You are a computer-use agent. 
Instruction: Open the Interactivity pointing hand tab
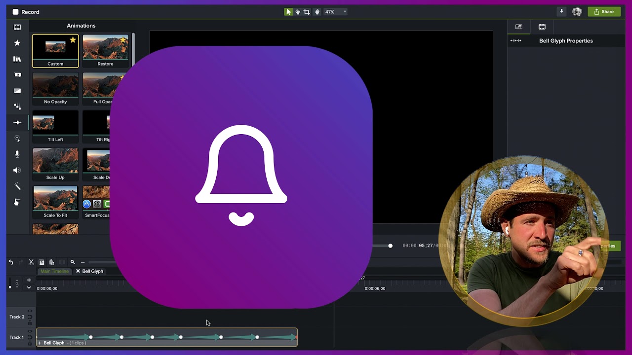[17, 202]
